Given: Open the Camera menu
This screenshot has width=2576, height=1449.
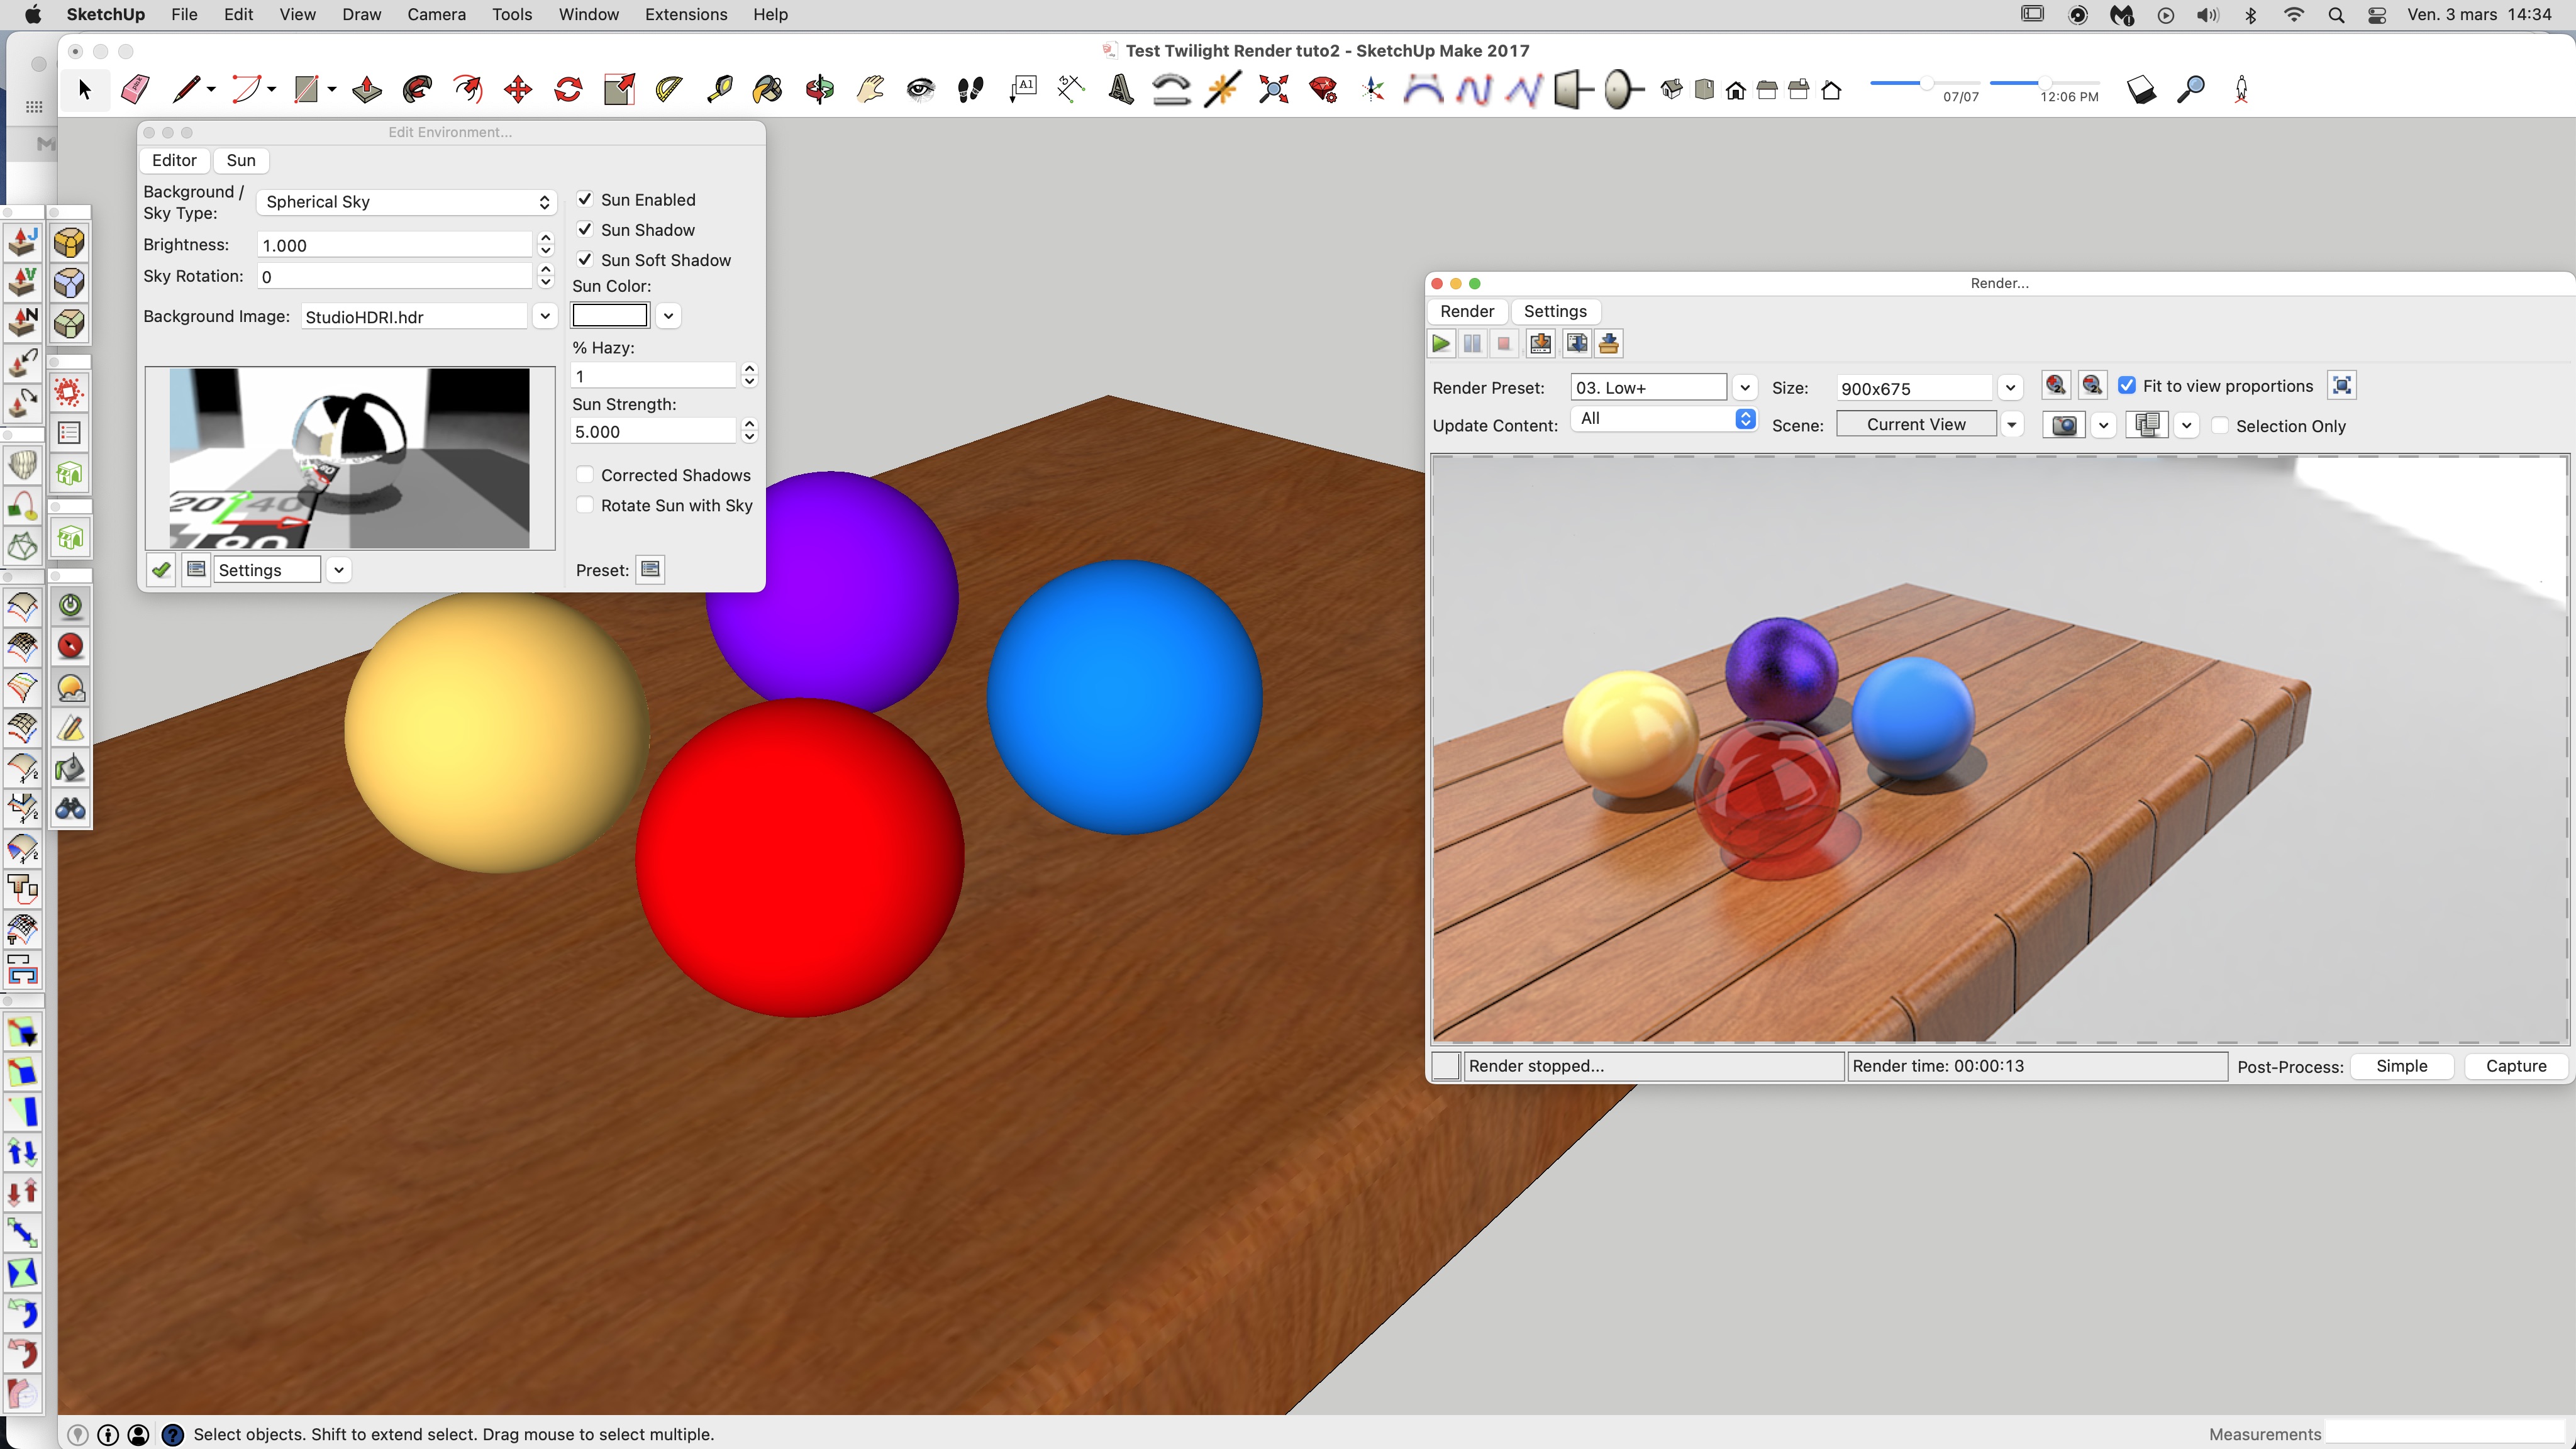Looking at the screenshot, I should click(436, 14).
